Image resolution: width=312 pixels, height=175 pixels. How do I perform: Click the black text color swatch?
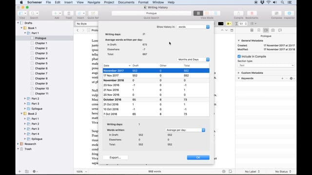pos(221,24)
